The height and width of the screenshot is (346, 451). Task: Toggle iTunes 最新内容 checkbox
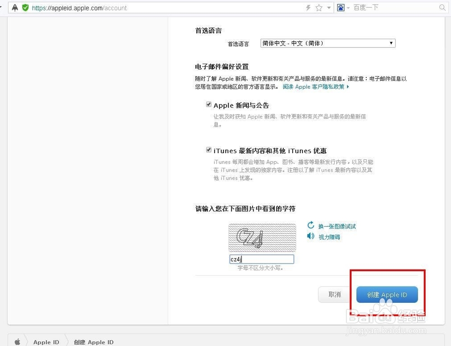pyautogui.click(x=208, y=150)
